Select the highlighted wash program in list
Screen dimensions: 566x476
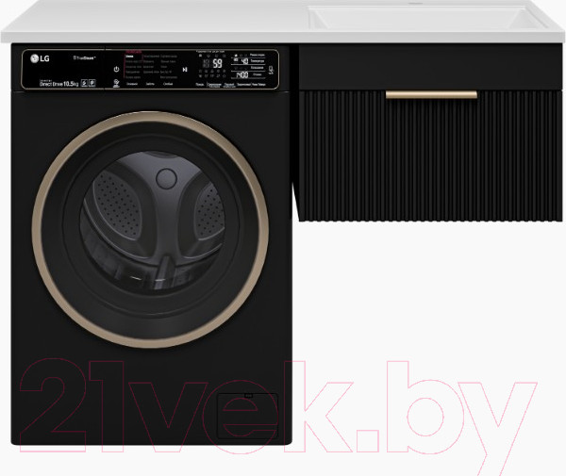click(131, 56)
